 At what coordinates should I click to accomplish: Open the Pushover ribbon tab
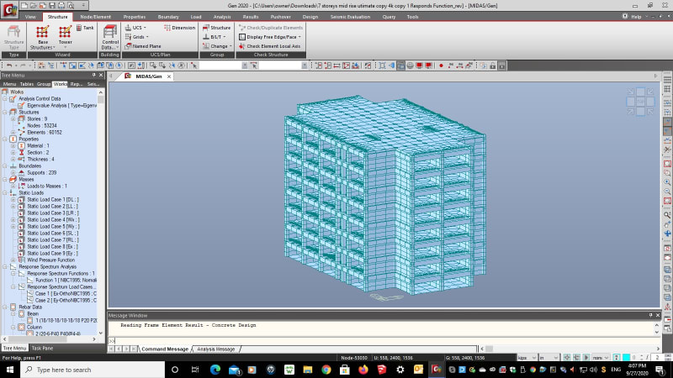pyautogui.click(x=280, y=17)
